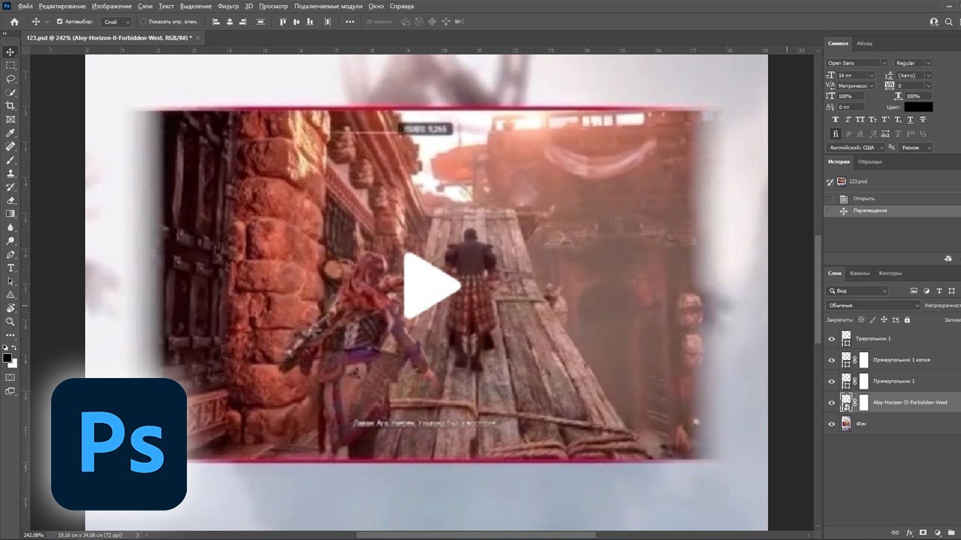
Task: Open the Обычные blend mode dropdown
Action: point(873,305)
